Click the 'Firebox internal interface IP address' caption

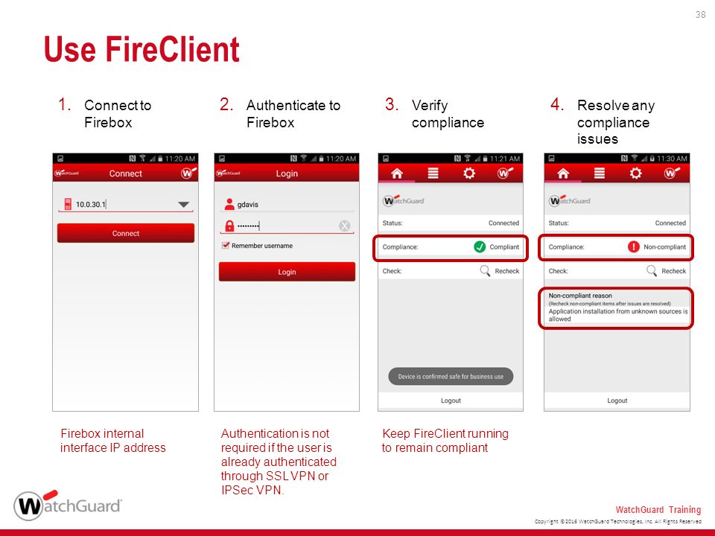pyautogui.click(x=113, y=440)
